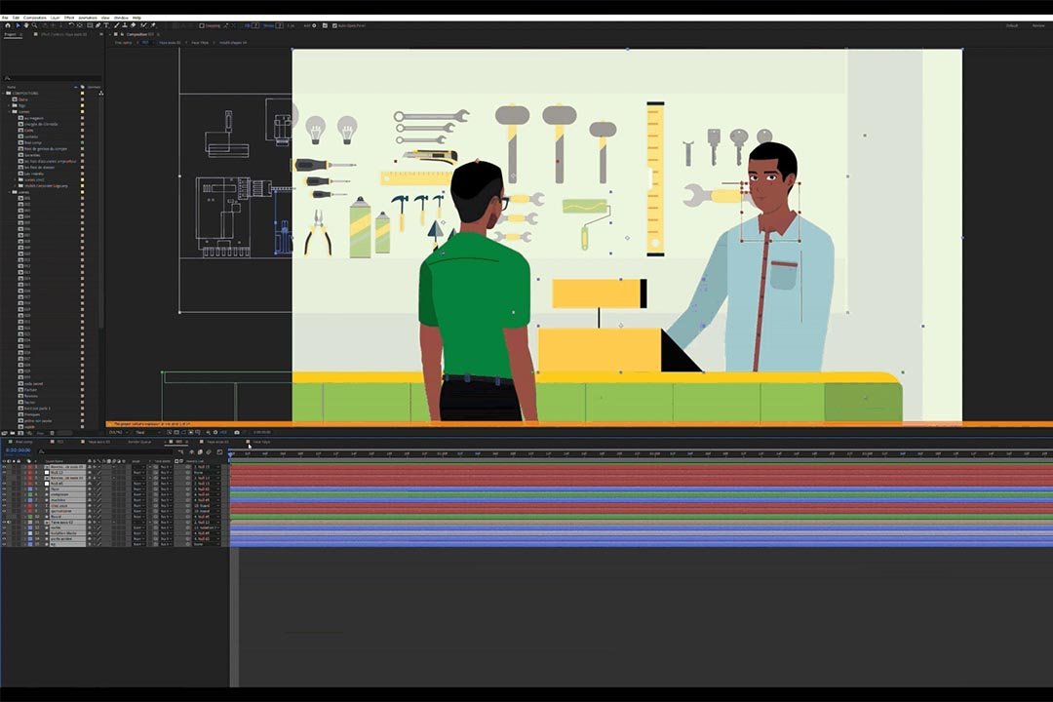Click 'mouth shapes 04' in the viewer breadcrumb
Screen dimensions: 1053x702
(x=233, y=42)
